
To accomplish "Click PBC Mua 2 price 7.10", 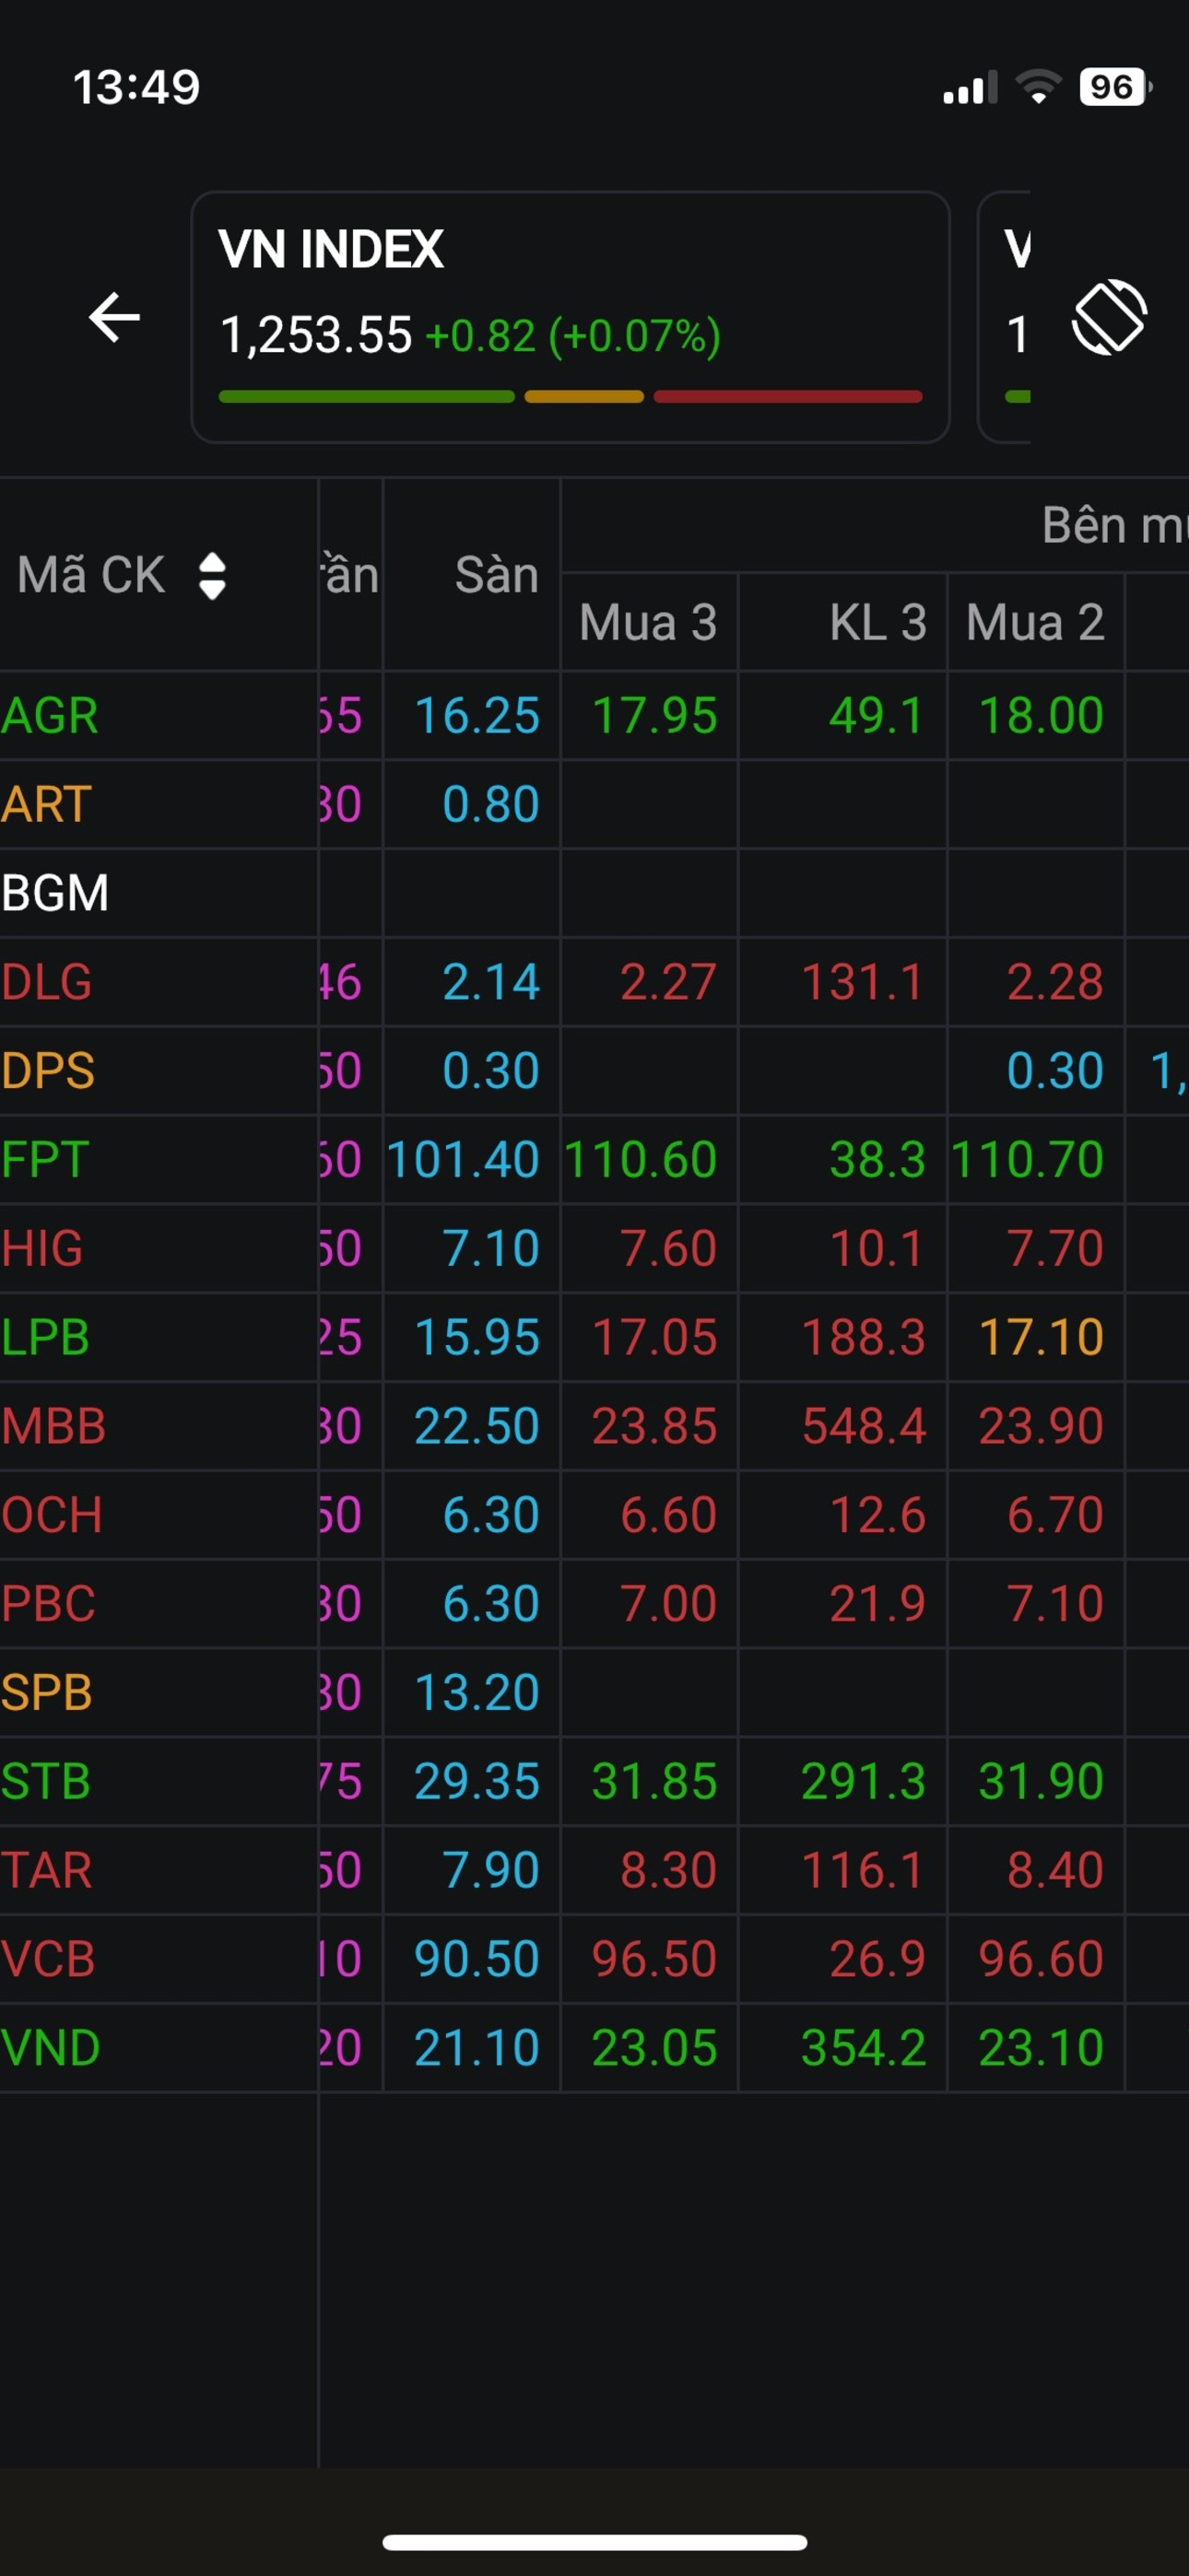I will pyautogui.click(x=1054, y=1604).
